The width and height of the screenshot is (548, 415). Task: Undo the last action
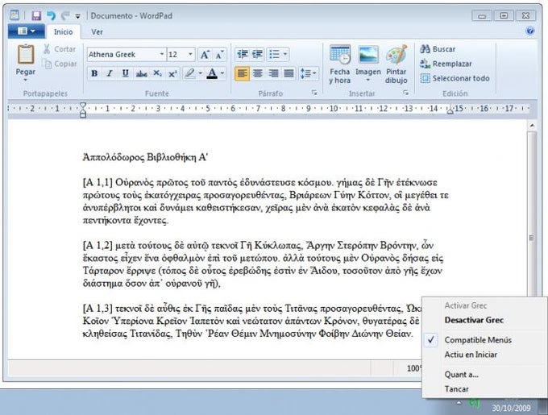[x=51, y=16]
